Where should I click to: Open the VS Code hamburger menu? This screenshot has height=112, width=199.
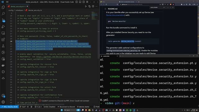point(7,2)
